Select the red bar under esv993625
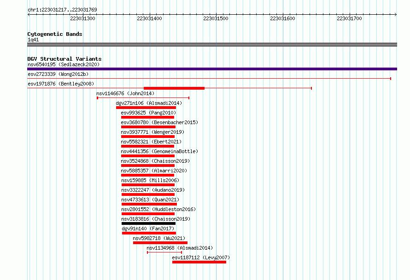 pyautogui.click(x=147, y=117)
